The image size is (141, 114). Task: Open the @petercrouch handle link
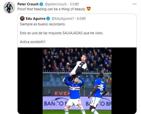(56, 4)
